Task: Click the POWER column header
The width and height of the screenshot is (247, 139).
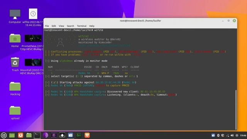Action: tap(115, 67)
